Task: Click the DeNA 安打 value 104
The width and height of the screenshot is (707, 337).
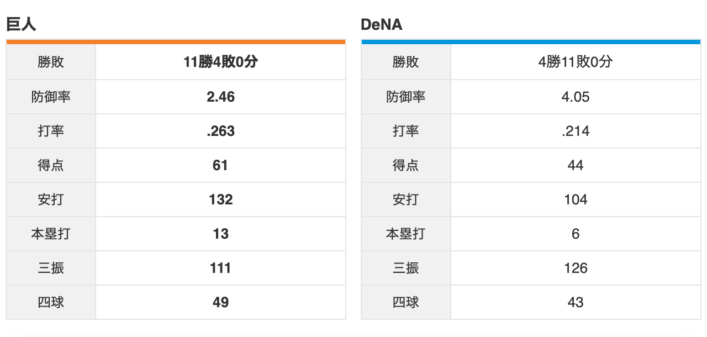Action: coord(576,199)
